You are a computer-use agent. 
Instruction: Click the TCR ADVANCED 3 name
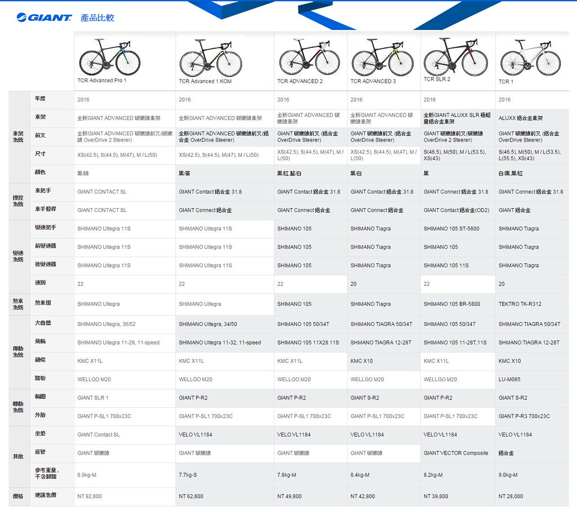point(373,81)
